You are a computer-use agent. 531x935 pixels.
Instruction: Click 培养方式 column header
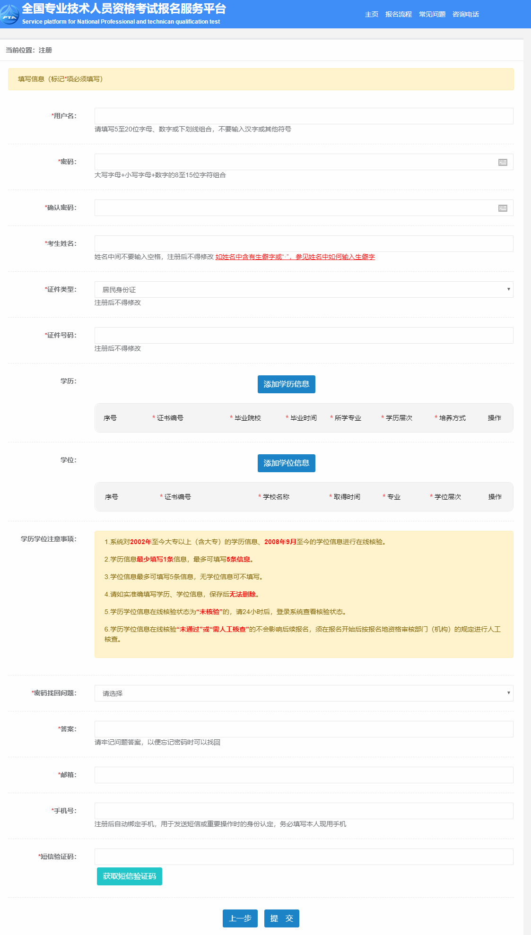(x=450, y=418)
